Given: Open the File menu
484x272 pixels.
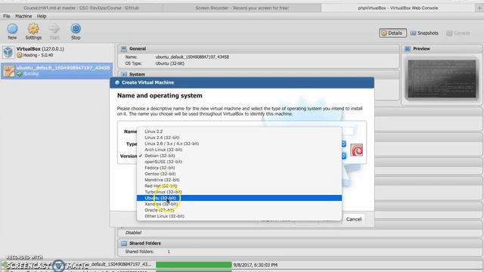Looking at the screenshot, I should (7, 16).
